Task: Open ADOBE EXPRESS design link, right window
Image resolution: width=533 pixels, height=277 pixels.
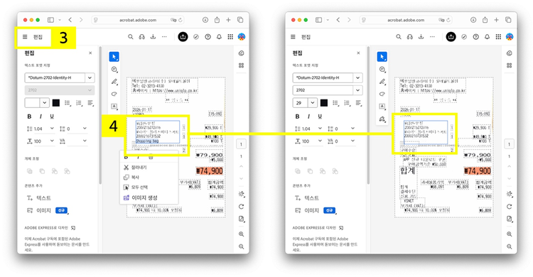Action: (x=318, y=228)
